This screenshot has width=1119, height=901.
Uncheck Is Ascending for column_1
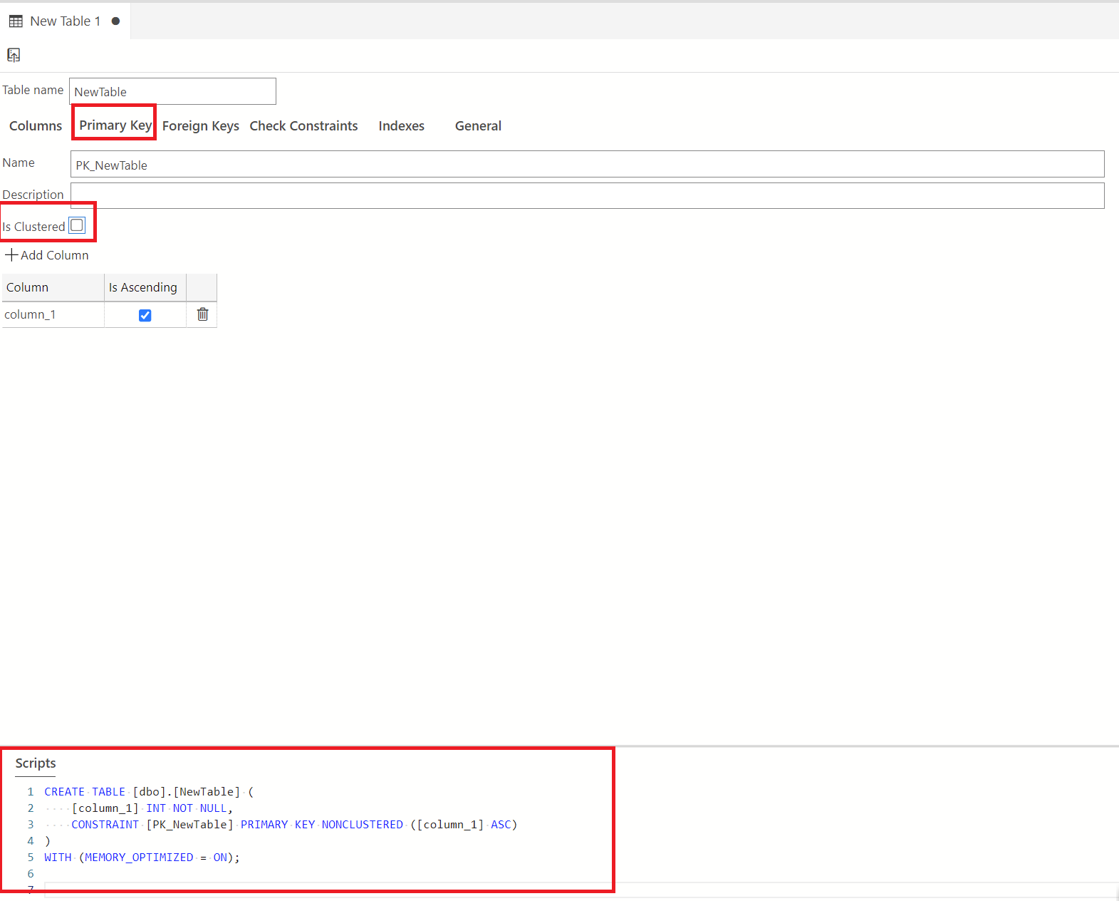145,315
